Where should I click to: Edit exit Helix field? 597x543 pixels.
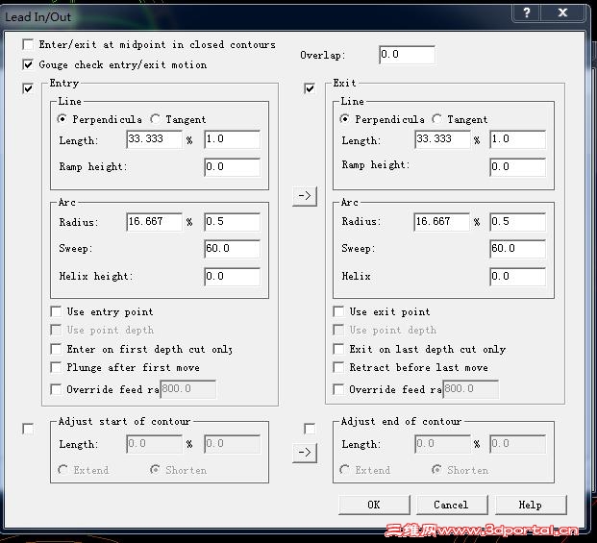518,277
